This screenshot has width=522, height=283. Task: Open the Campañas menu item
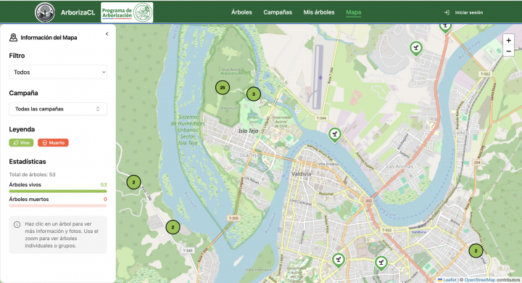click(x=278, y=12)
